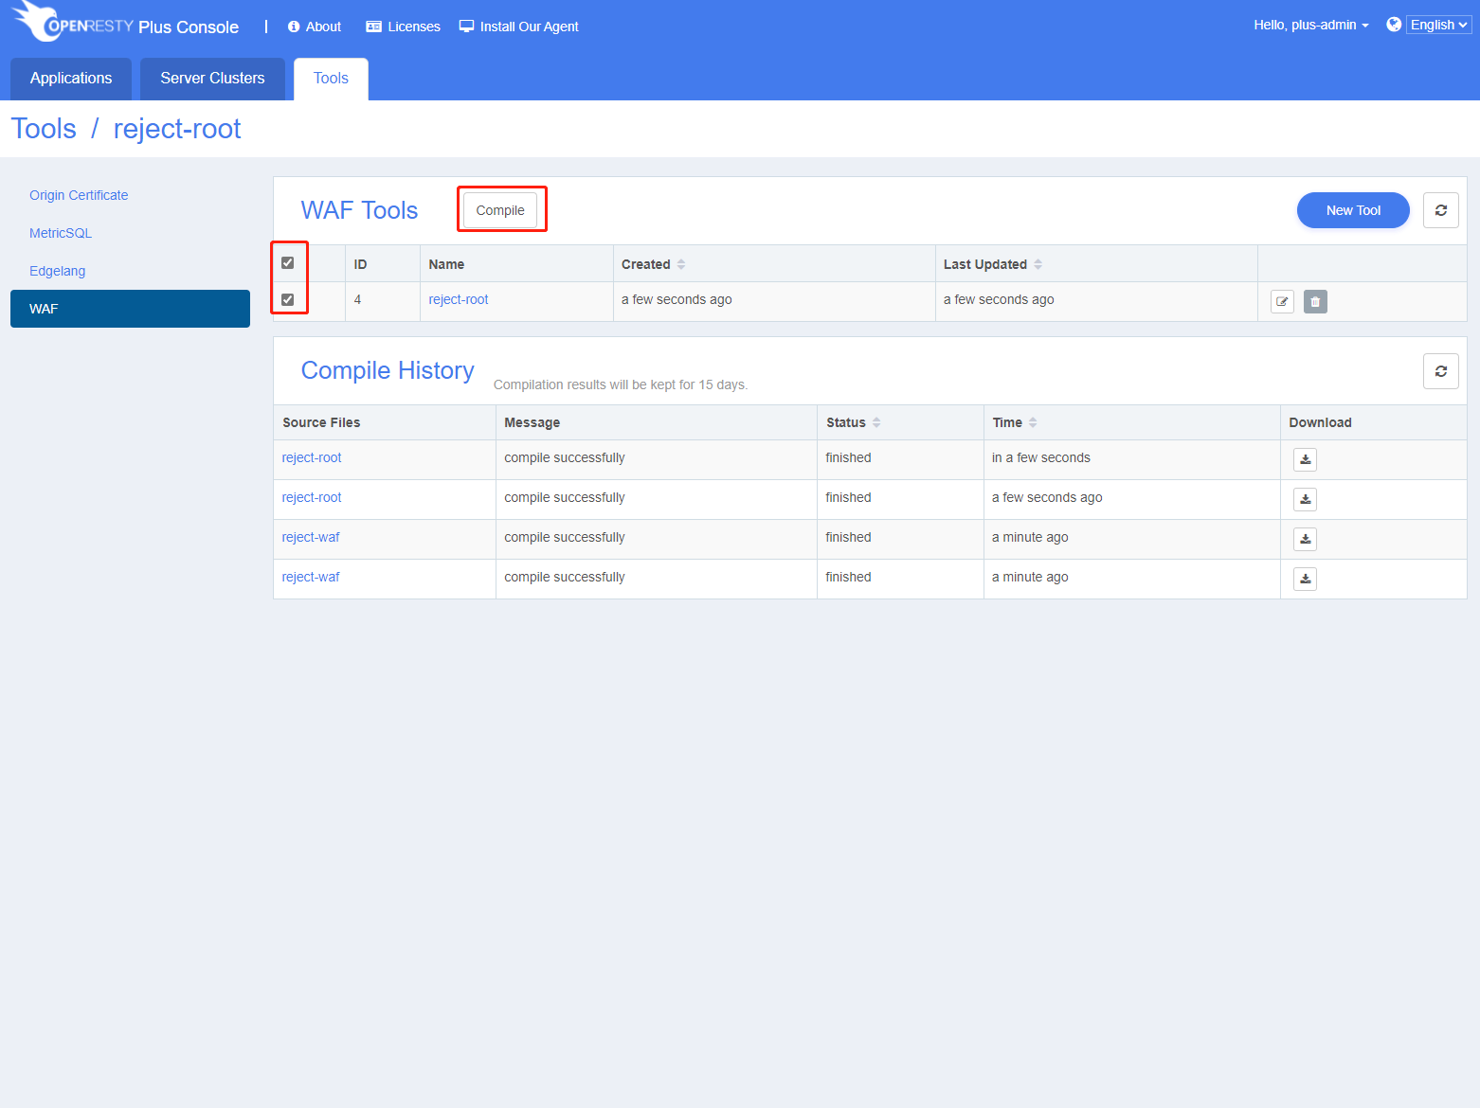Click the New Tool button
Image resolution: width=1480 pixels, height=1108 pixels.
pyautogui.click(x=1353, y=210)
